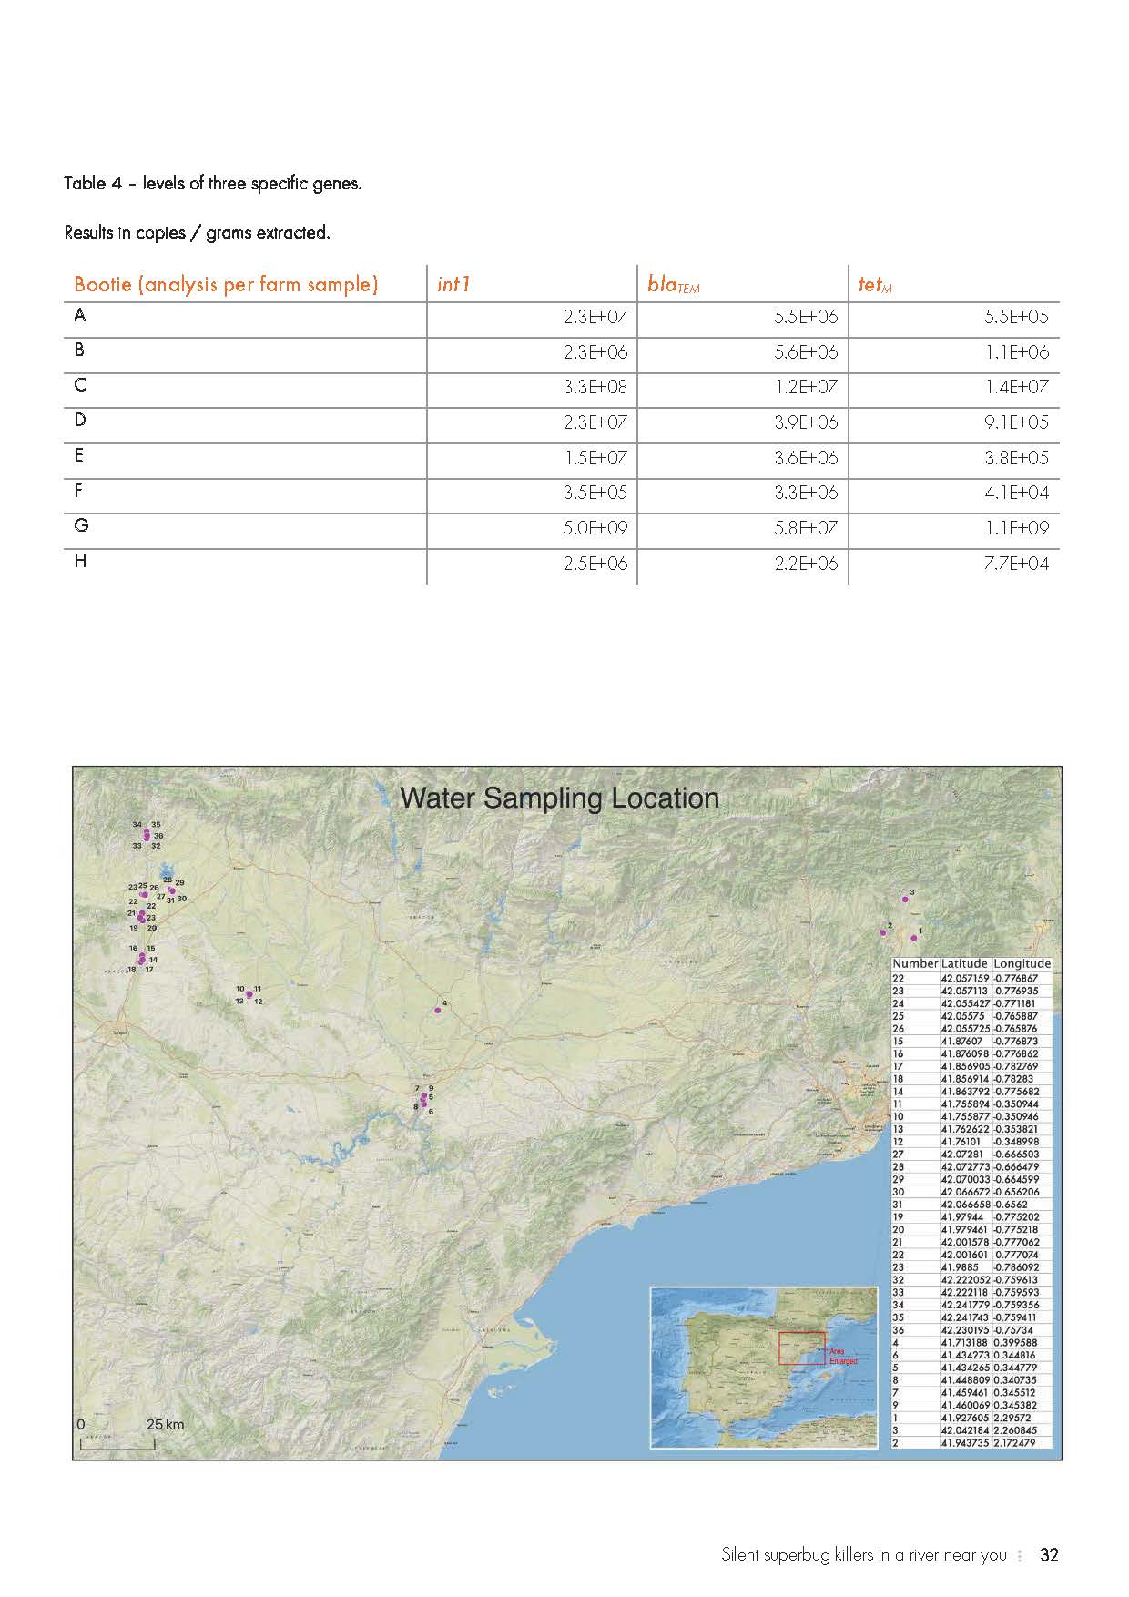
Task: Click the tetM value 1.4E+07 for sample C
Action: point(1016,387)
